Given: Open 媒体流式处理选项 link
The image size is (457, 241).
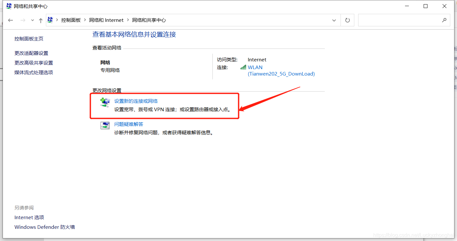Looking at the screenshot, I should [34, 73].
